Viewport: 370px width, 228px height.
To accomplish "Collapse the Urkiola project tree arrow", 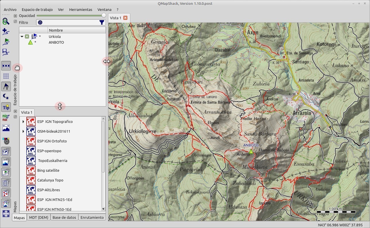I will (22, 36).
